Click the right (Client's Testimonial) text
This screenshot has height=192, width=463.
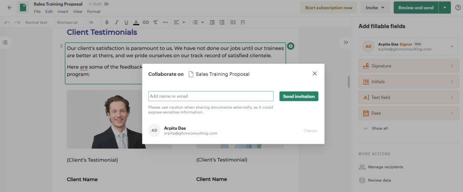(222, 160)
